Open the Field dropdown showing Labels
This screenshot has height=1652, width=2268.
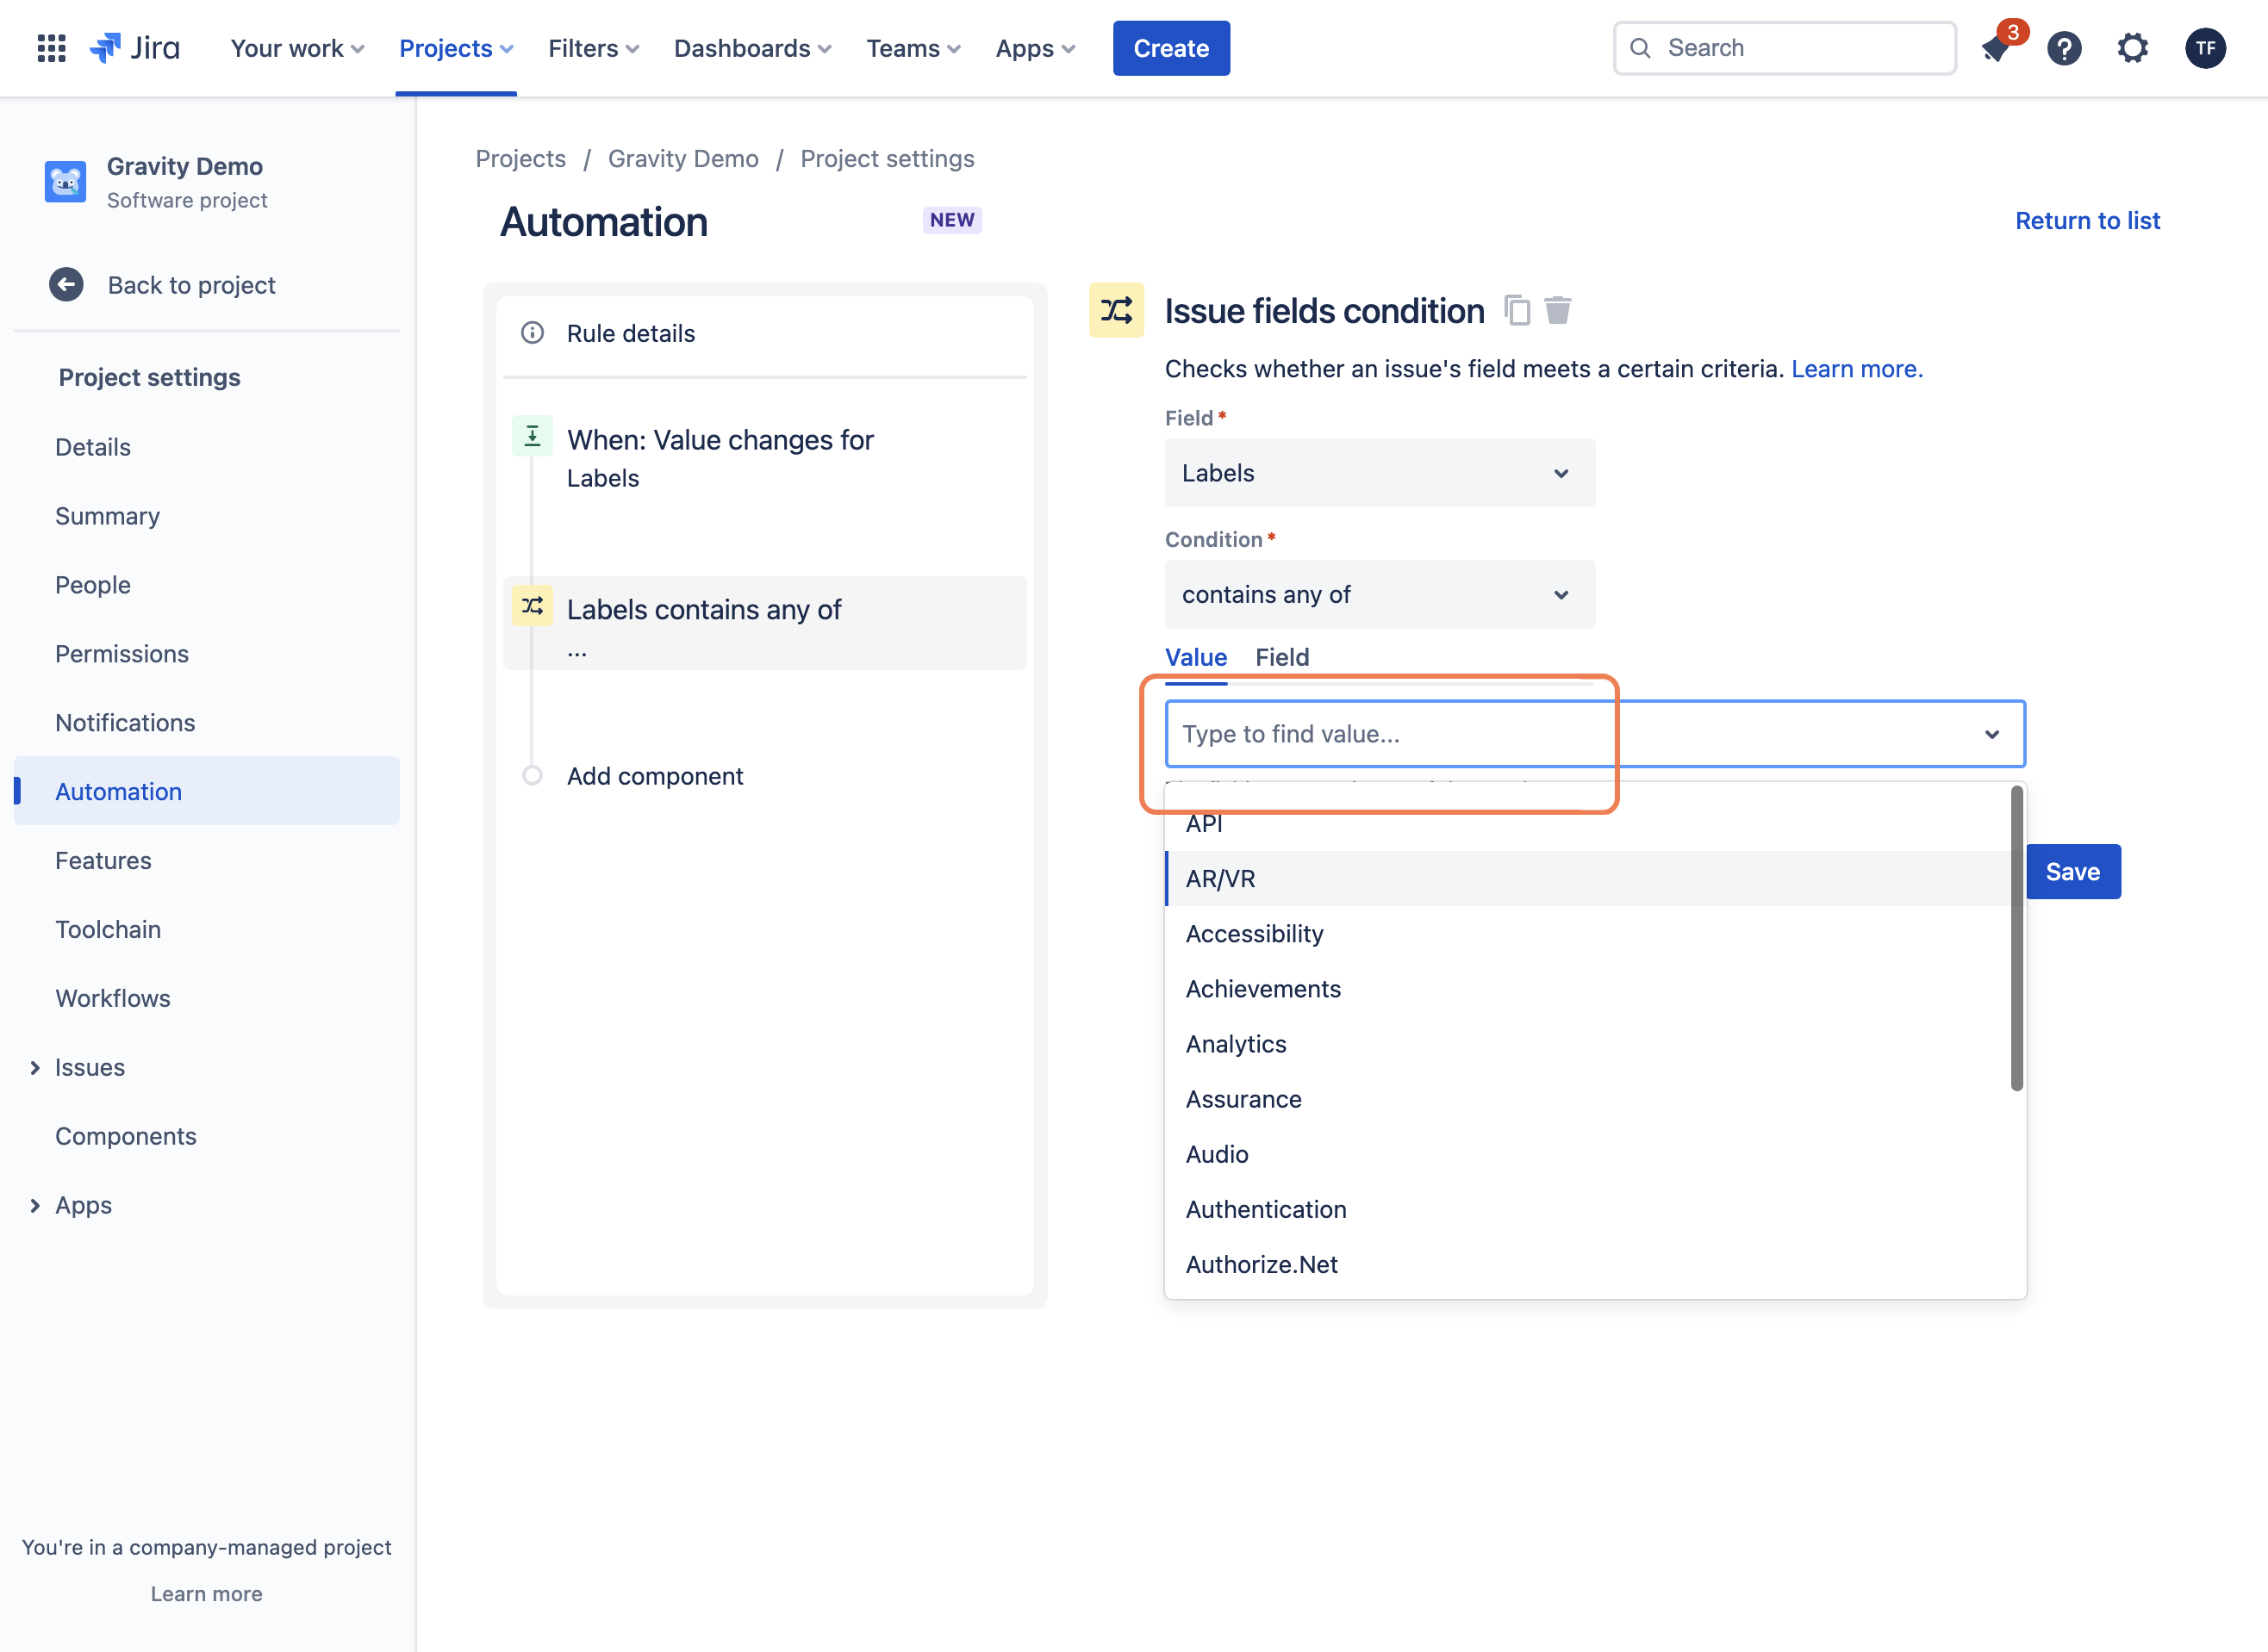tap(1380, 473)
